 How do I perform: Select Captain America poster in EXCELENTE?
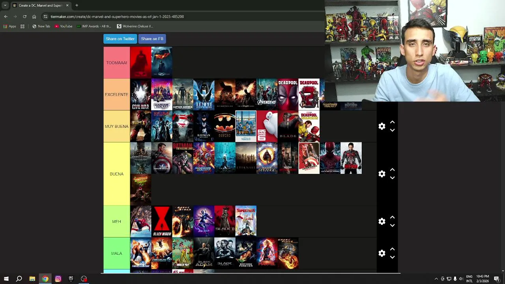(x=183, y=95)
